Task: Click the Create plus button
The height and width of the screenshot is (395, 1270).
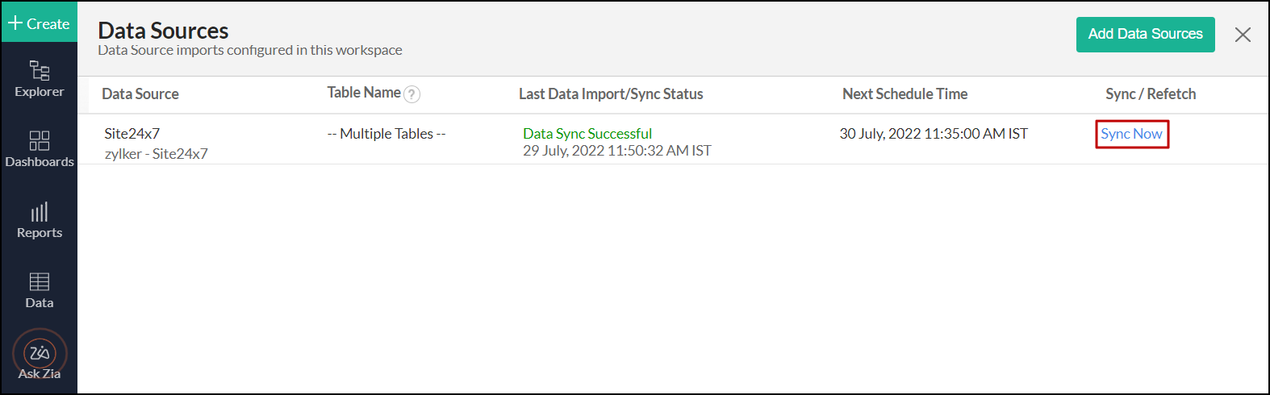Action: 39,23
